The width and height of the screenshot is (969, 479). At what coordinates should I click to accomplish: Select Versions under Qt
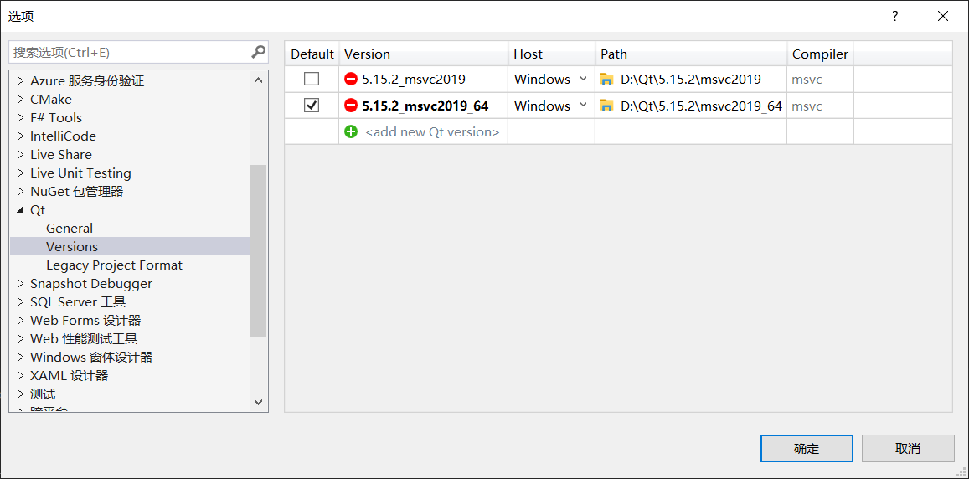72,246
